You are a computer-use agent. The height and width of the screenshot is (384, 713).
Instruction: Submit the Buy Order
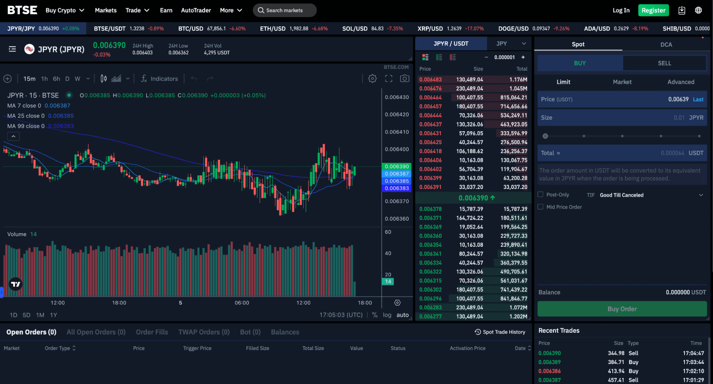click(x=622, y=309)
